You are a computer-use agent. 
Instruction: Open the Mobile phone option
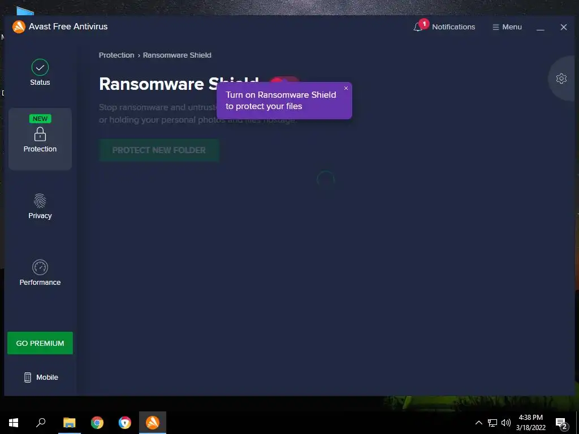[41, 377]
